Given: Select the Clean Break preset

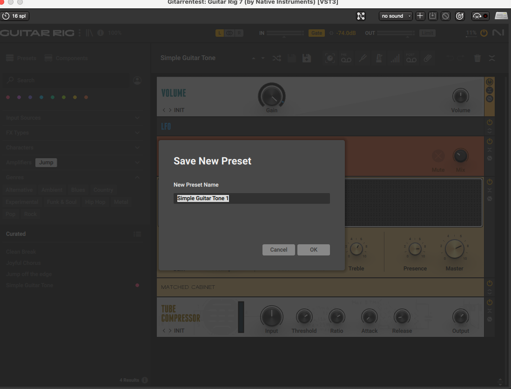Looking at the screenshot, I should click(x=73, y=252).
